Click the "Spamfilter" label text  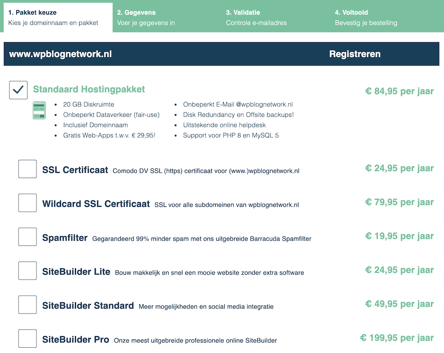(66, 237)
